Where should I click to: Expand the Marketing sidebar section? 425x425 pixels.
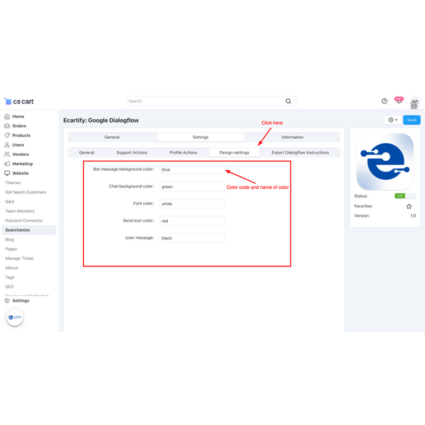(22, 164)
